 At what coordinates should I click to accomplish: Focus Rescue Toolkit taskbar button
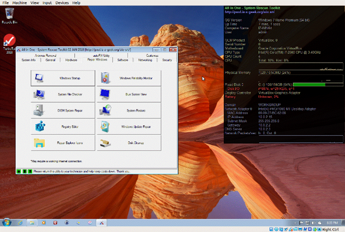pos(101,223)
